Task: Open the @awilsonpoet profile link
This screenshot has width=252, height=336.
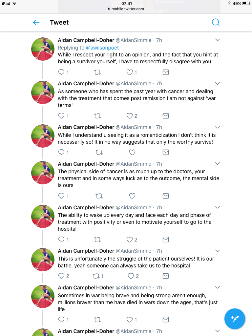Action: pyautogui.click(x=102, y=48)
